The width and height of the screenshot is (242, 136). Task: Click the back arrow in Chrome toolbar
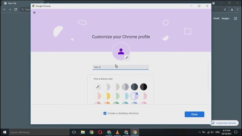pos(4,9)
